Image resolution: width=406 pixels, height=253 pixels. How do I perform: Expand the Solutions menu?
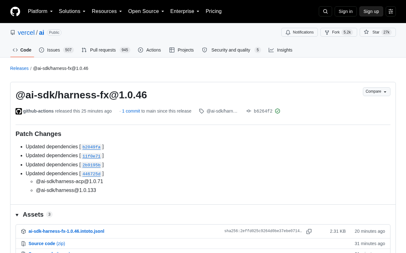(72, 11)
